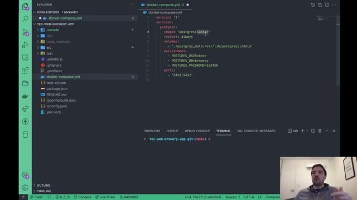Switch to SQL Console: Messages tab

256,131
